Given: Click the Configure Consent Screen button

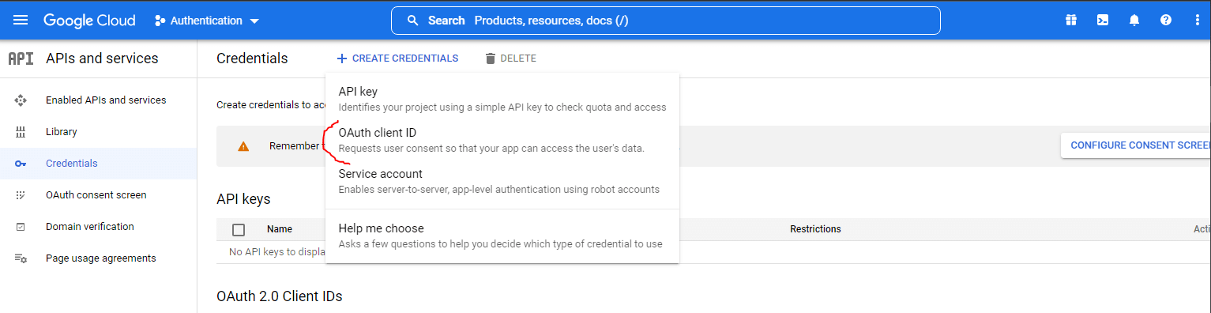Looking at the screenshot, I should click(1136, 145).
